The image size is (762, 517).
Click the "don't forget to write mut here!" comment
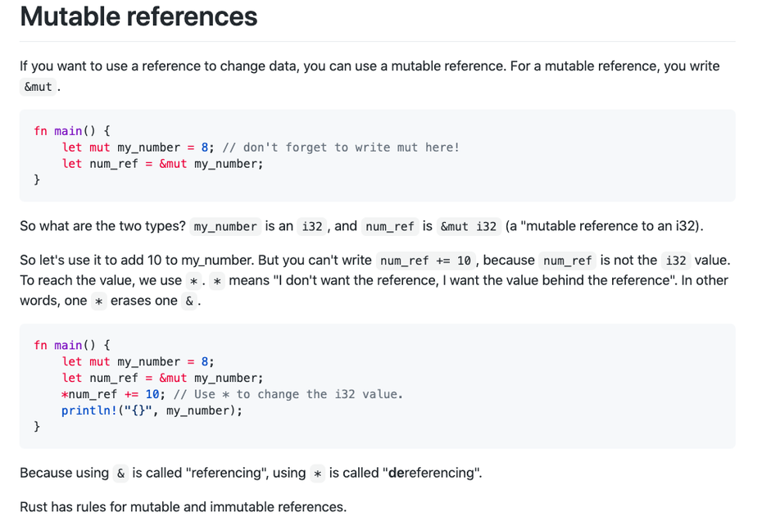pos(341,147)
